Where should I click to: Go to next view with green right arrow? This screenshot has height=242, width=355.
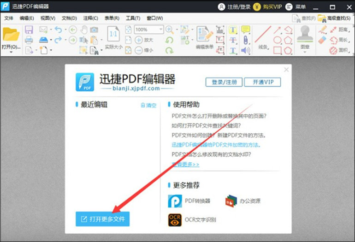73,40
